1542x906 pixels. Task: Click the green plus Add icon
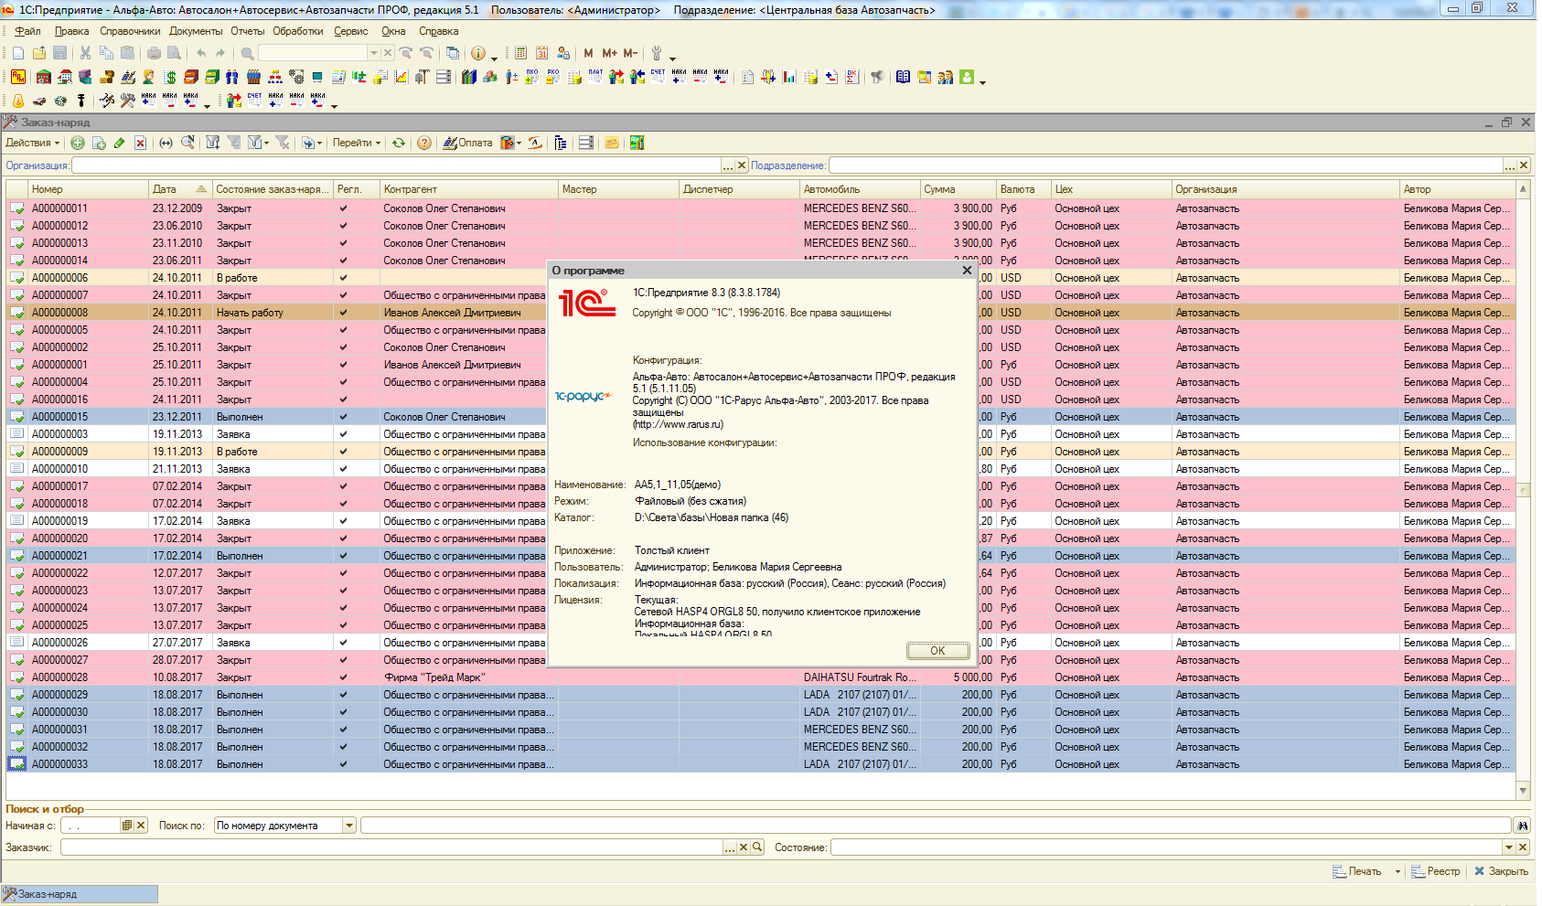(78, 143)
